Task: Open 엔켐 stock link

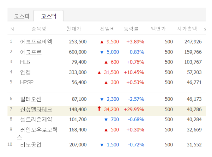Action: [25, 72]
